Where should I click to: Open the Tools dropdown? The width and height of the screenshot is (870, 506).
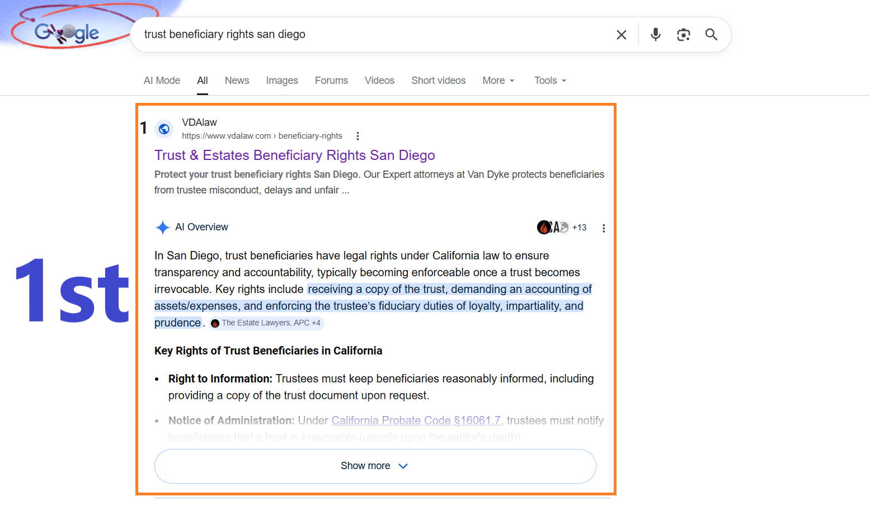[x=550, y=81]
